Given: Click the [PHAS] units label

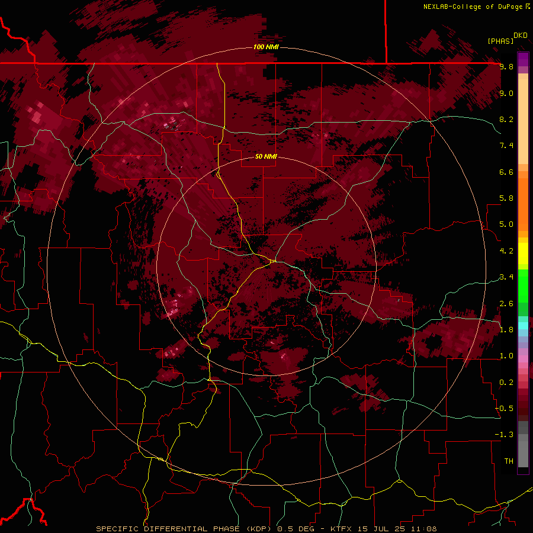Looking at the screenshot, I should pos(500,41).
